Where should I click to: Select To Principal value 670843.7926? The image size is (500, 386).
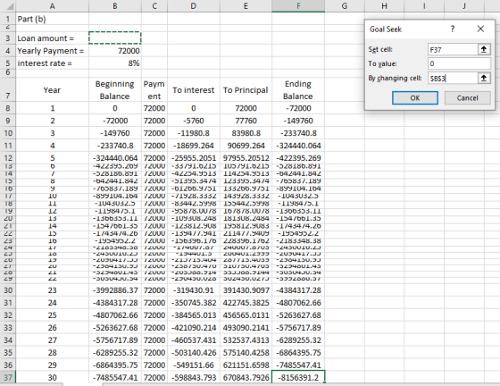tap(246, 377)
